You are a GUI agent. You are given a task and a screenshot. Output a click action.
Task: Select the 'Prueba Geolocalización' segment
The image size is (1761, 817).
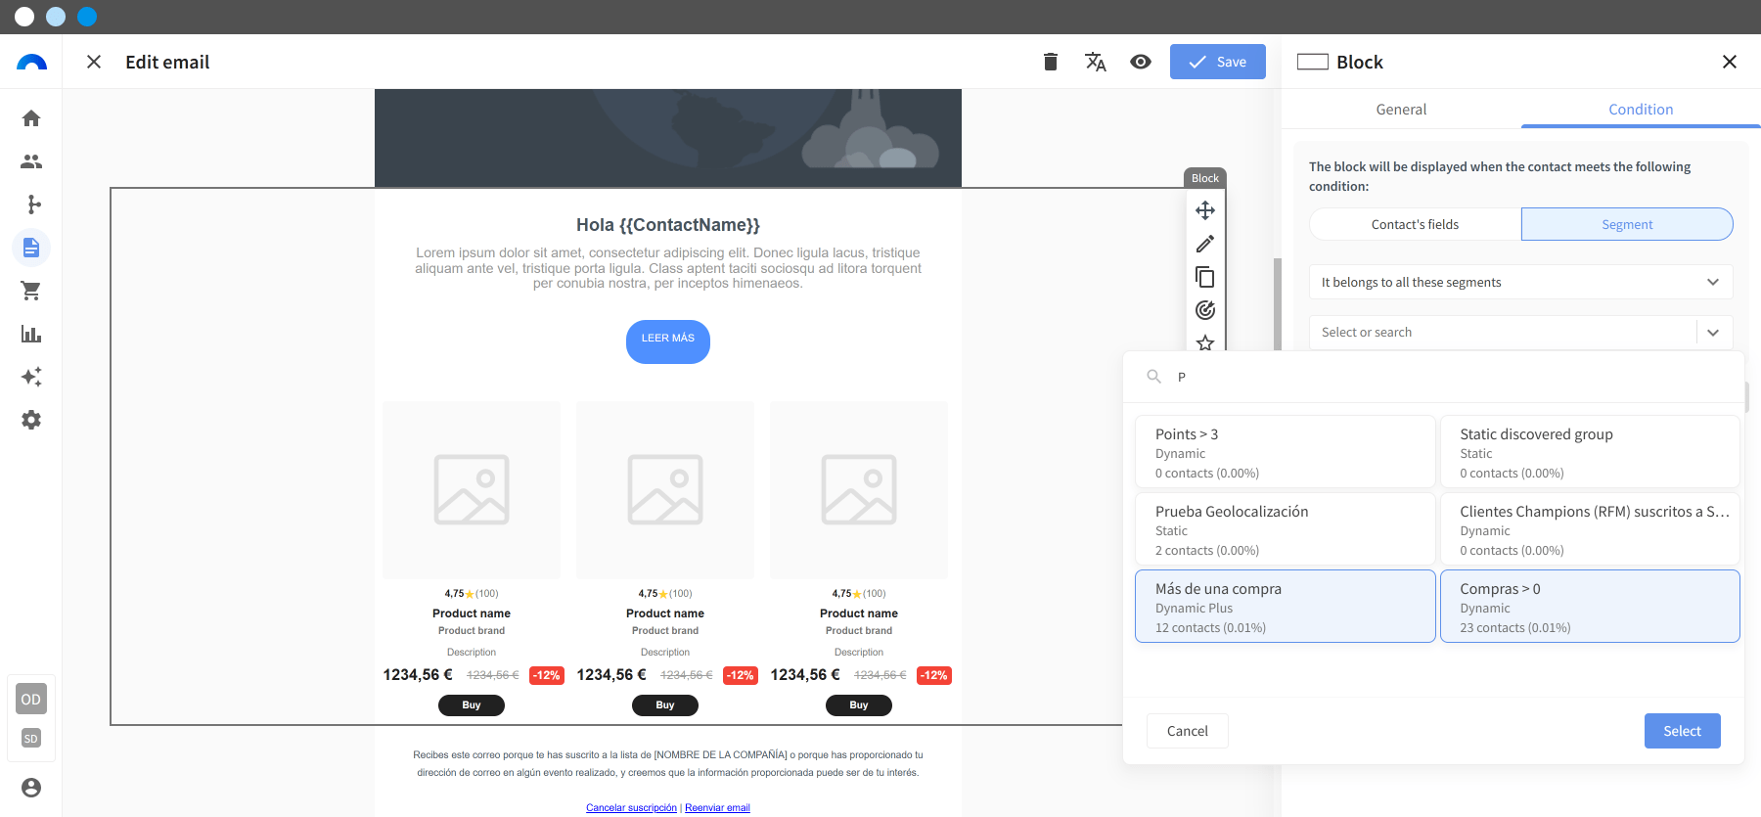[x=1286, y=529]
